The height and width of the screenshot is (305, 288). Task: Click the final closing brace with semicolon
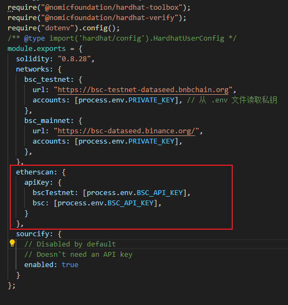11,285
